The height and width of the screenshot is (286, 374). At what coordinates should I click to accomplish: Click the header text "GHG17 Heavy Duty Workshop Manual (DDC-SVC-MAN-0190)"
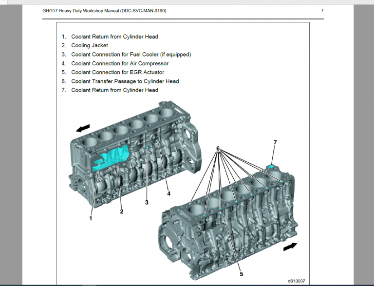click(x=104, y=11)
